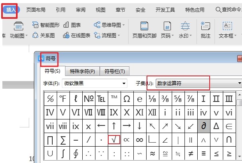This screenshot has height=163, width=242.
Task: Open the 文本框 text box menu
Action: (x=228, y=30)
